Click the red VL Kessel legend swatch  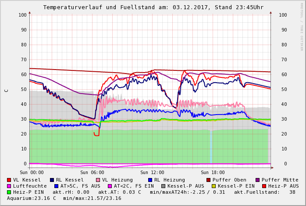pos(9,180)
